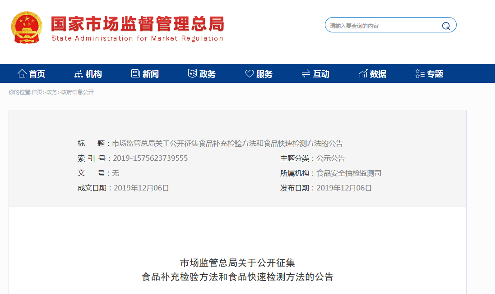495x294 pixels.
Task: Click the house icon beside 首页
Action: pyautogui.click(x=22, y=73)
